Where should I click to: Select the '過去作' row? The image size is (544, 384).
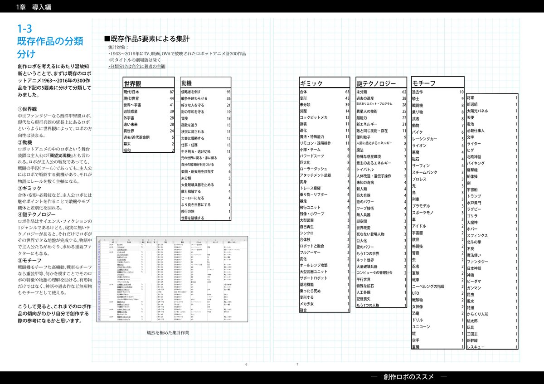tap(438, 92)
